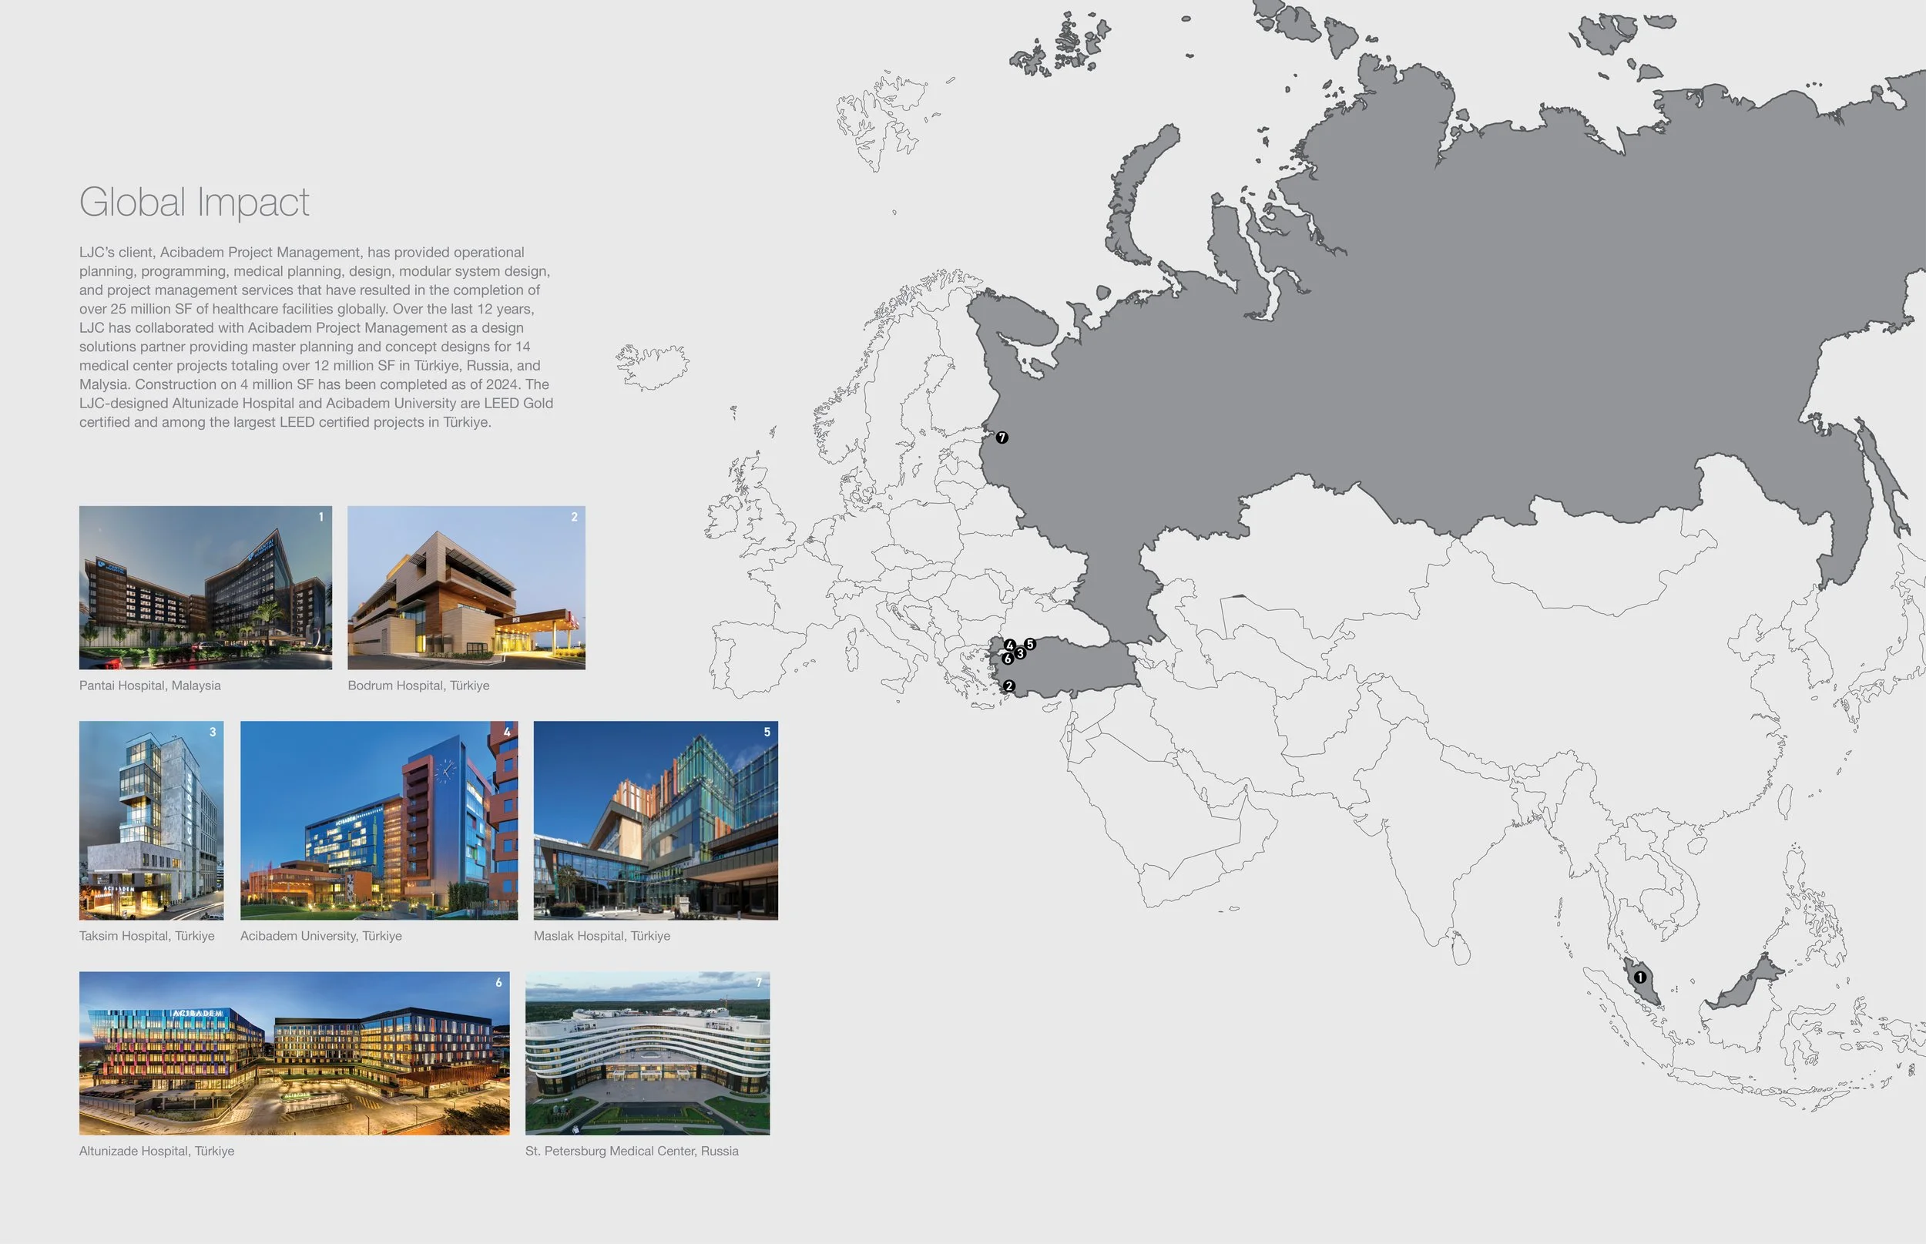The image size is (1926, 1244).
Task: Open the Acibadem University photo
Action: pyautogui.click(x=379, y=820)
